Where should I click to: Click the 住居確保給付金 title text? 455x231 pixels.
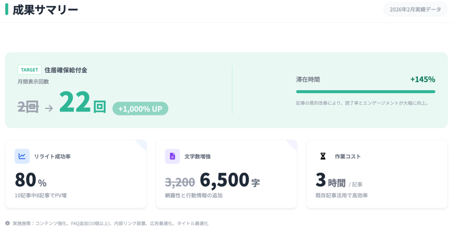tap(66, 70)
